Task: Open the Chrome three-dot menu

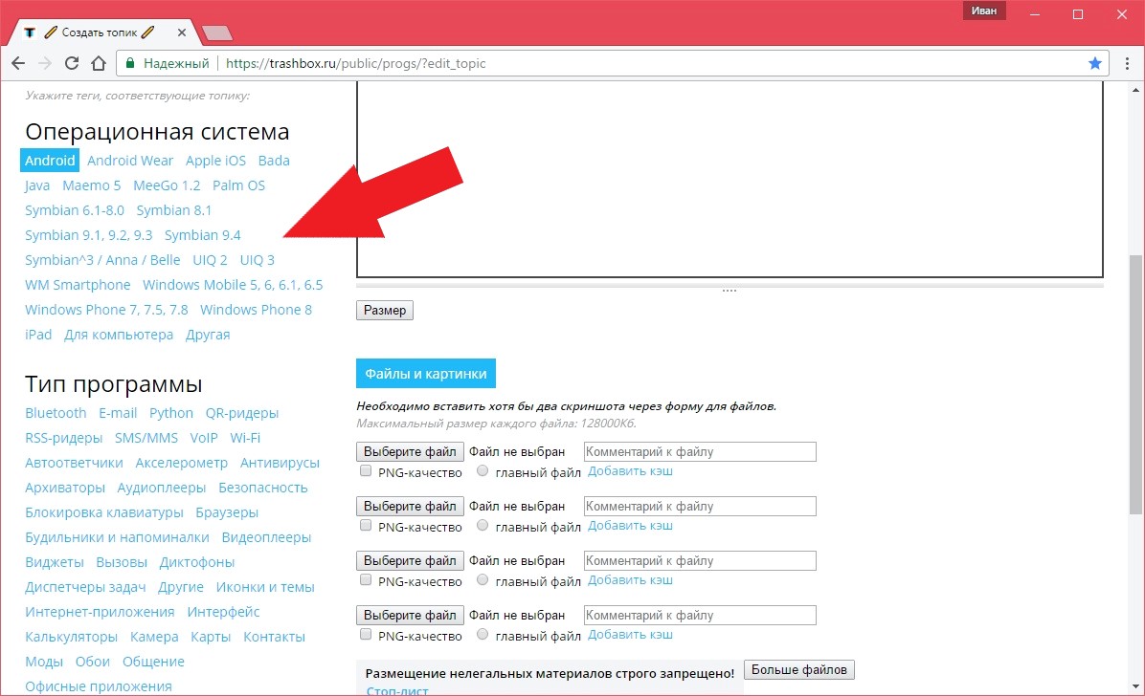Action: click(1127, 63)
